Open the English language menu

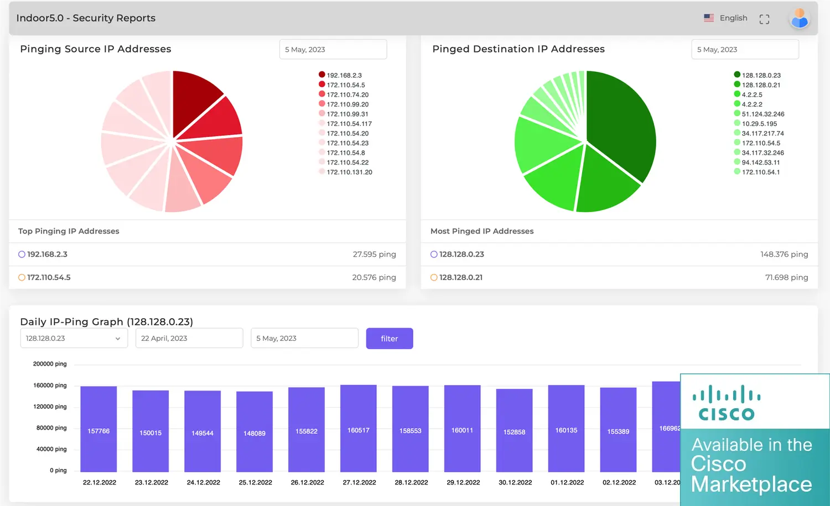(733, 18)
